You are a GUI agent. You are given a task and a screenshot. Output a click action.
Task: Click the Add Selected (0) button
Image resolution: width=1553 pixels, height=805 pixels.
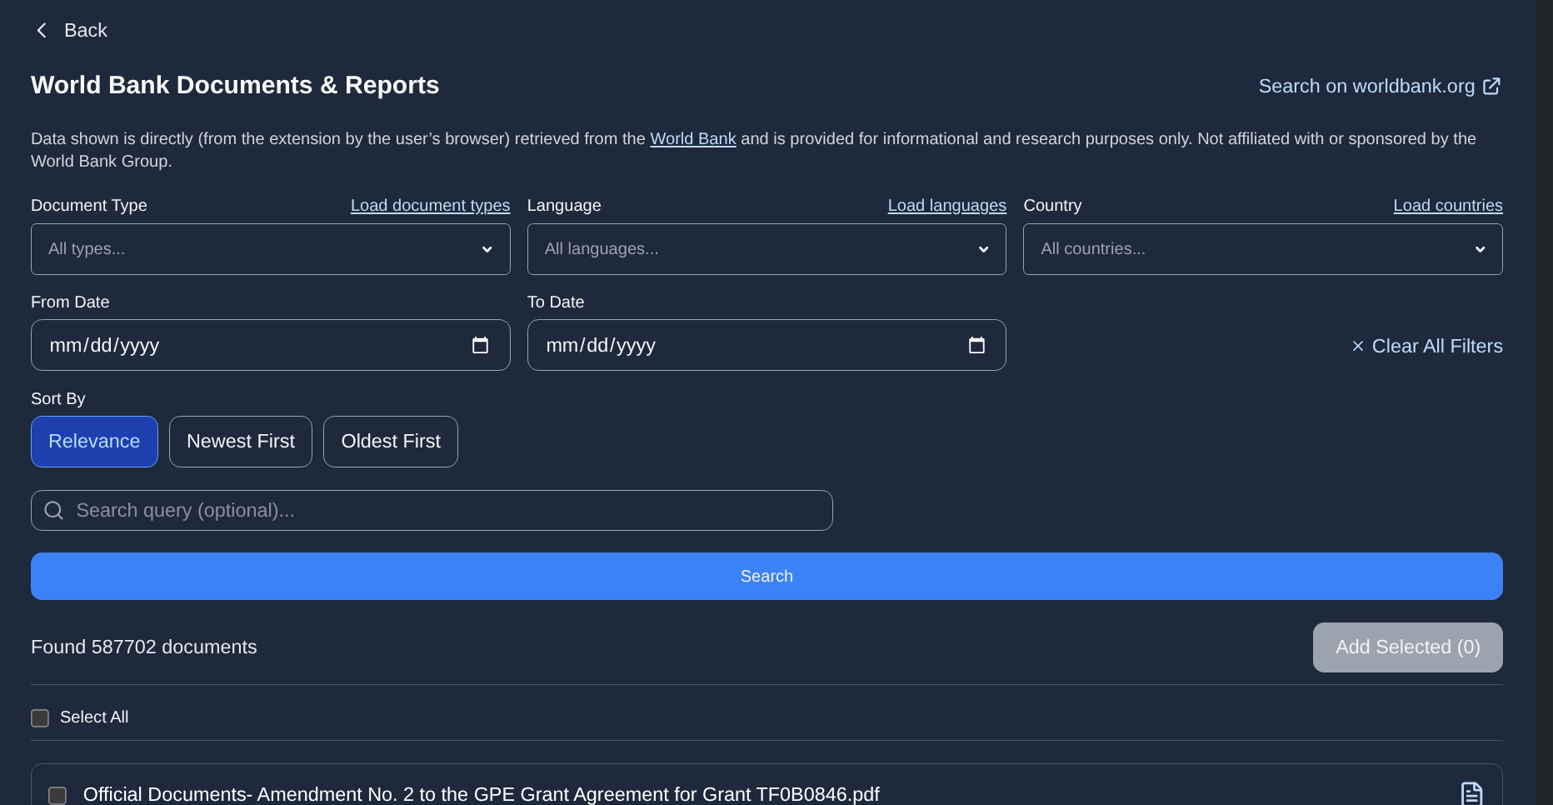pos(1408,647)
